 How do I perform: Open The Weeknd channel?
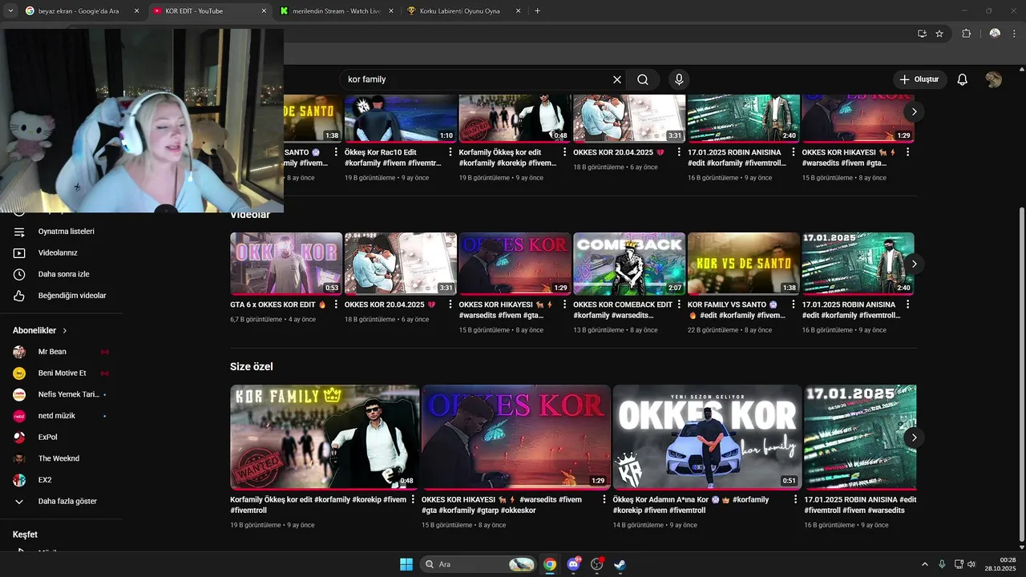tap(61, 458)
